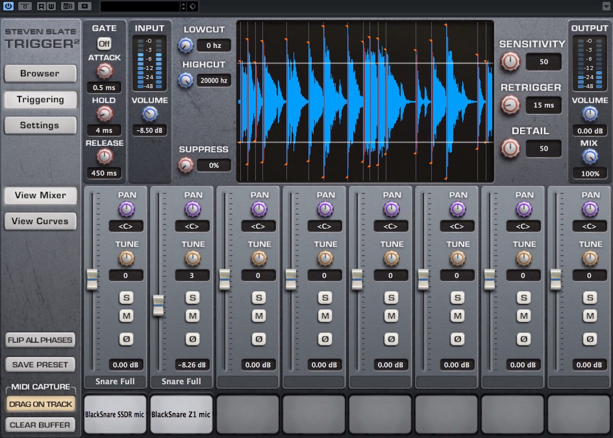Open the preset dropdown arrows in top bar

183,6
